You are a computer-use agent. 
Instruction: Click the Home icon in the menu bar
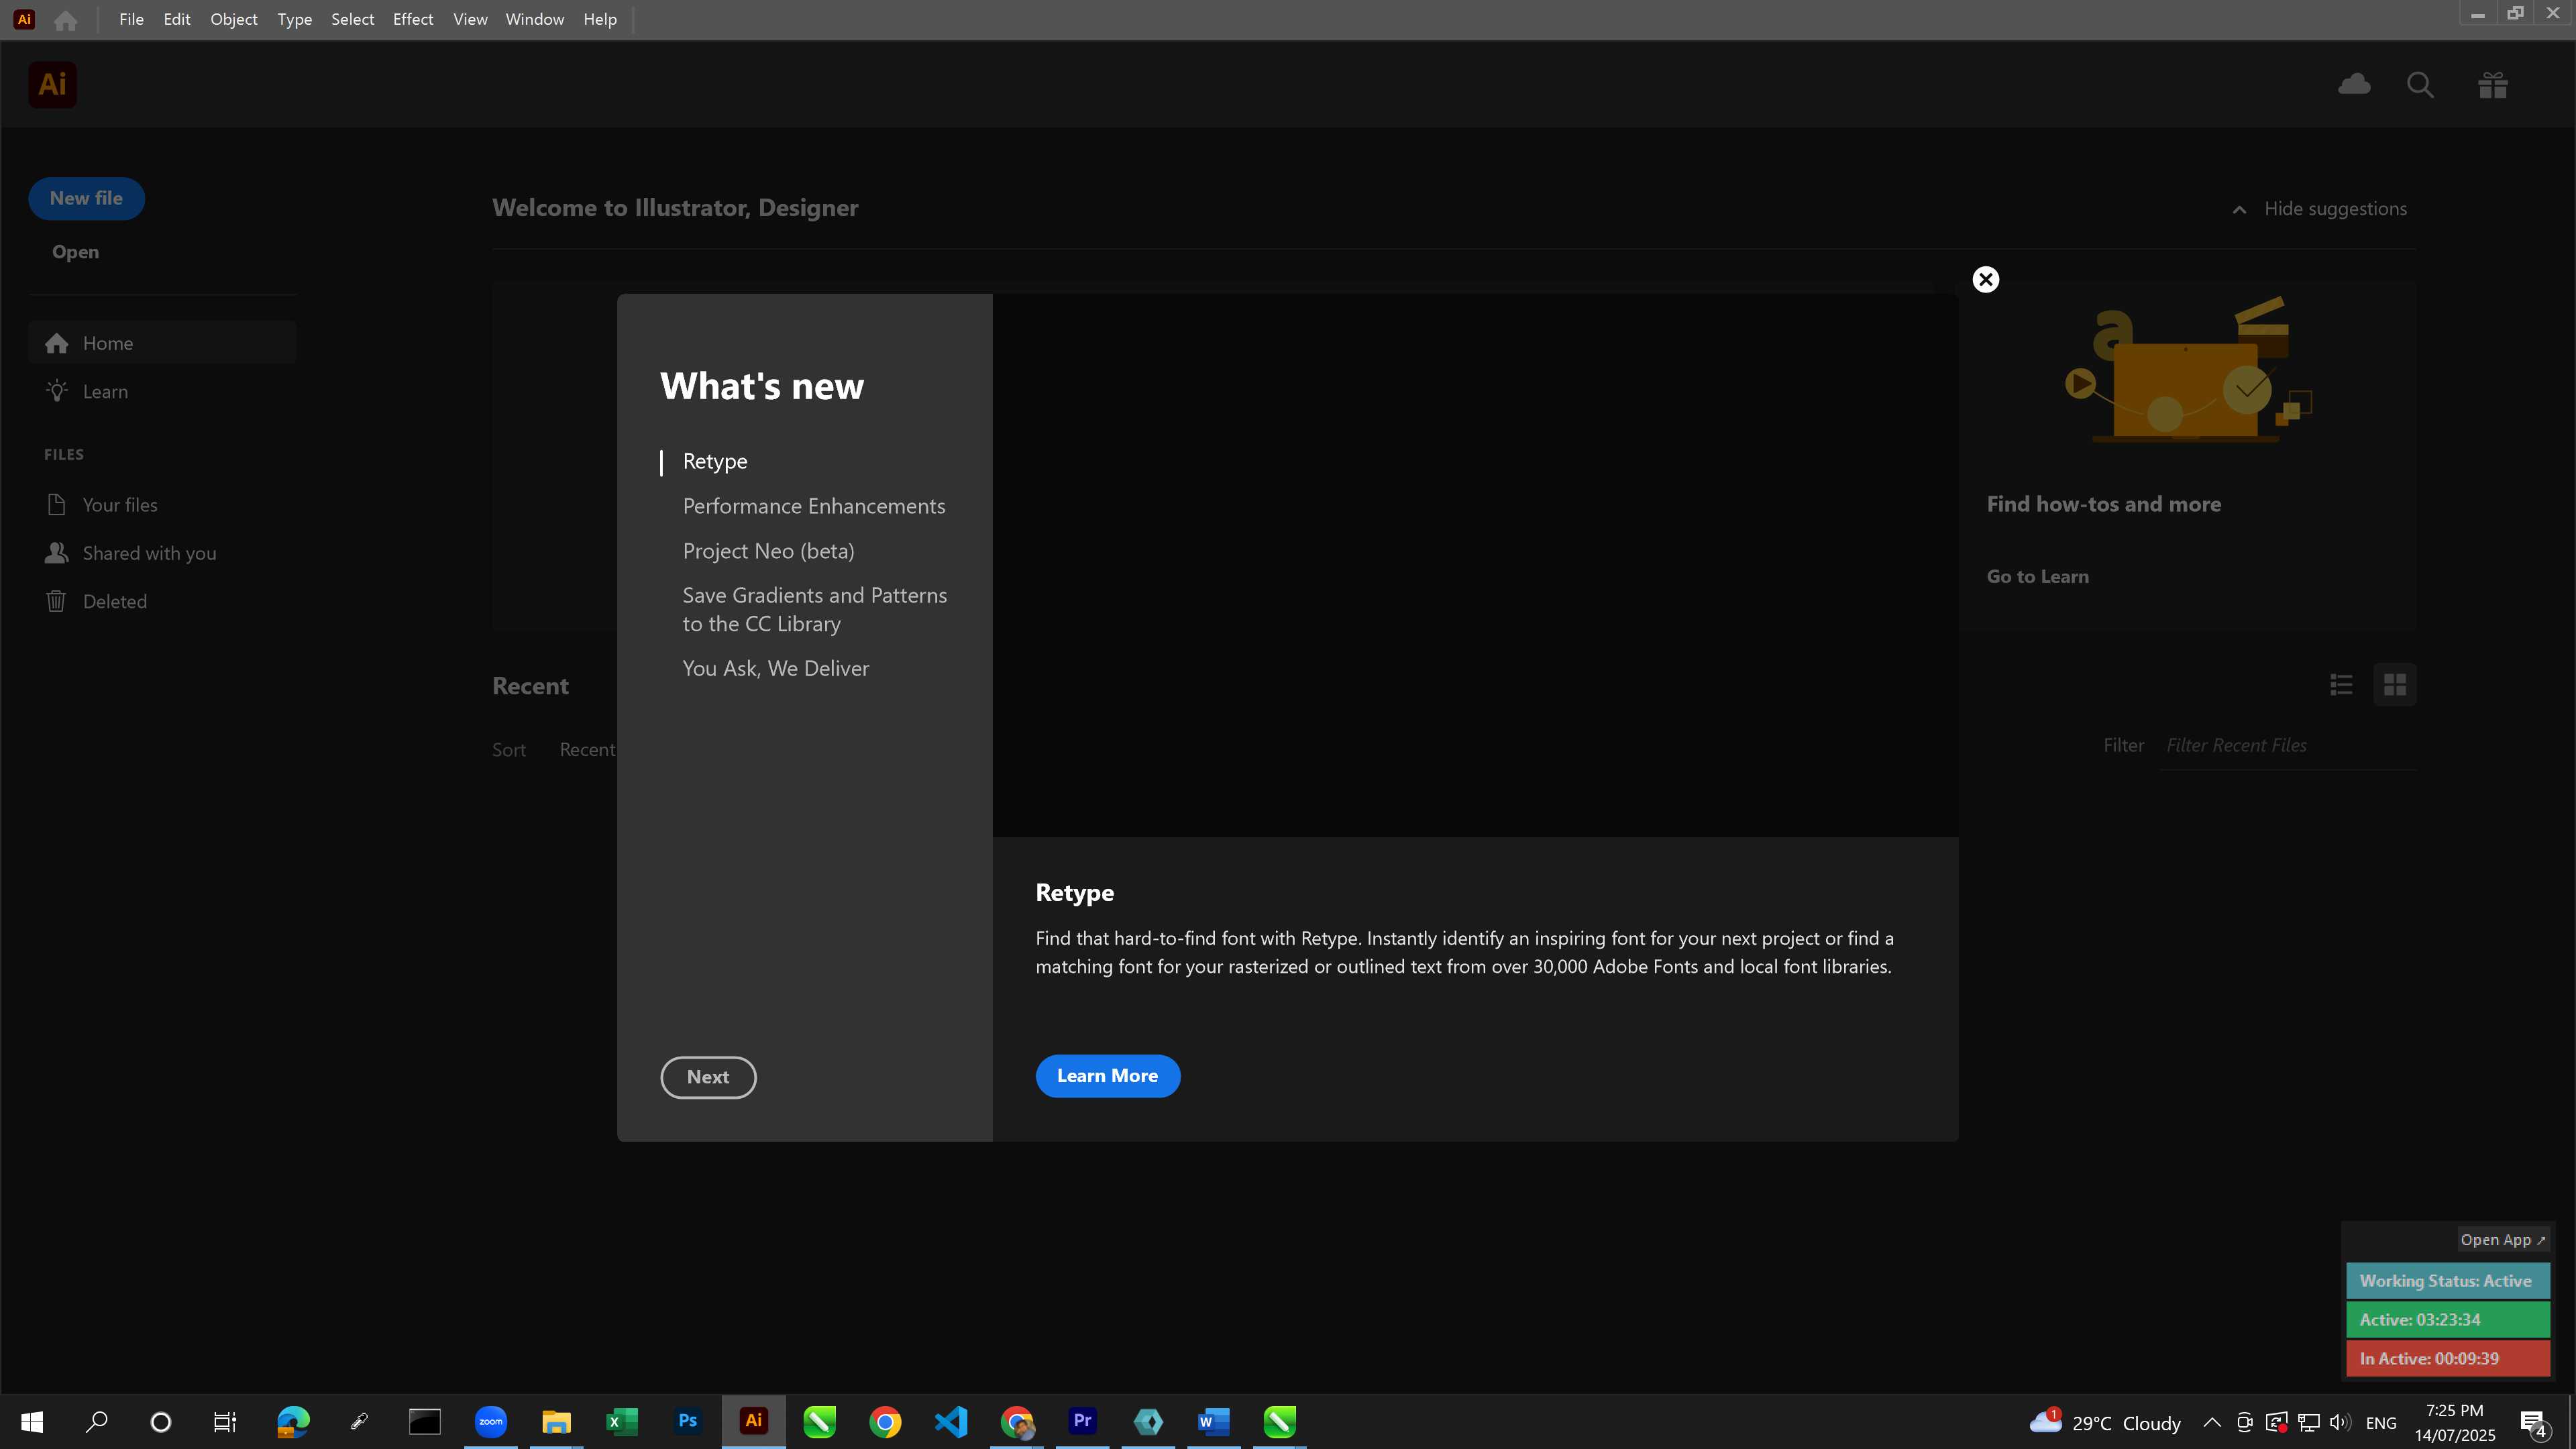click(66, 20)
